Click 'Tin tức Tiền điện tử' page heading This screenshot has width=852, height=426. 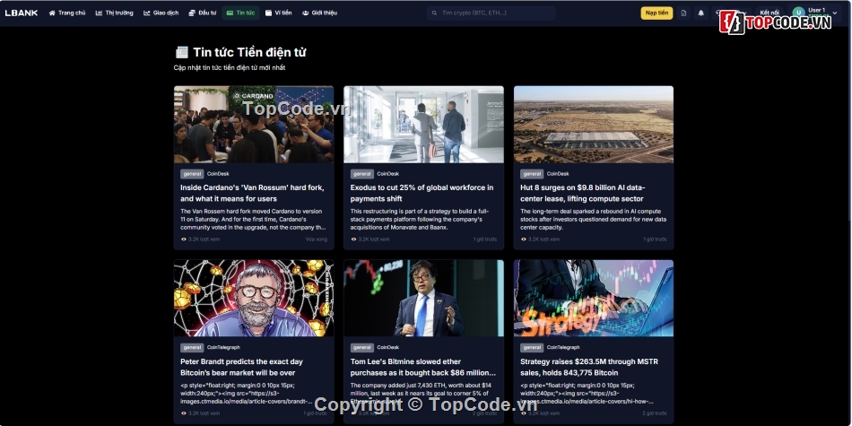[x=249, y=52]
